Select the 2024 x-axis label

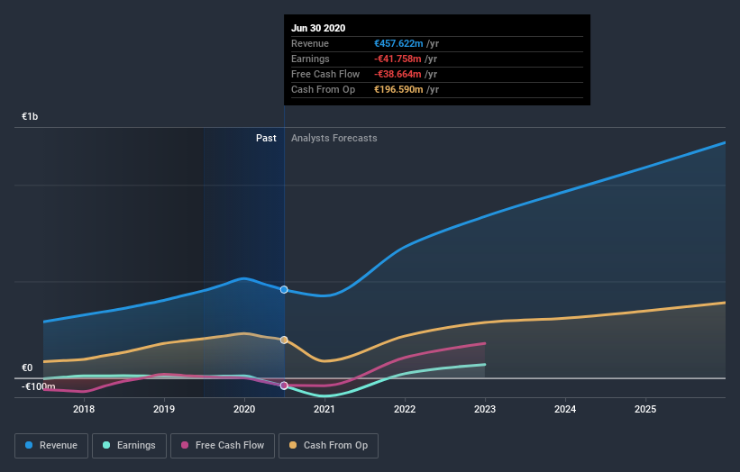pos(565,409)
